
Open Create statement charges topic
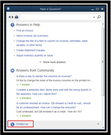30,50
